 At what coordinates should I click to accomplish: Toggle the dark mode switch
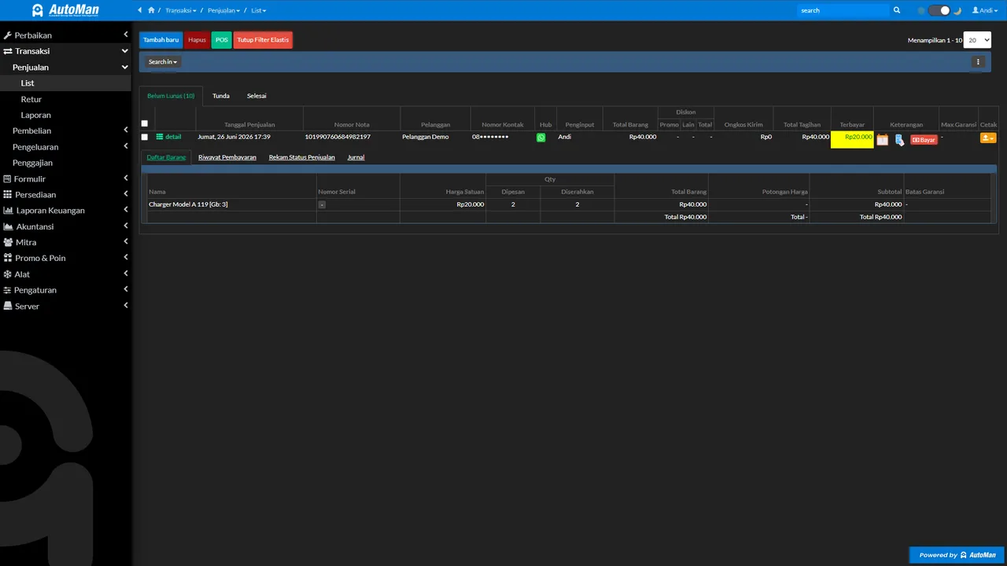click(x=939, y=10)
